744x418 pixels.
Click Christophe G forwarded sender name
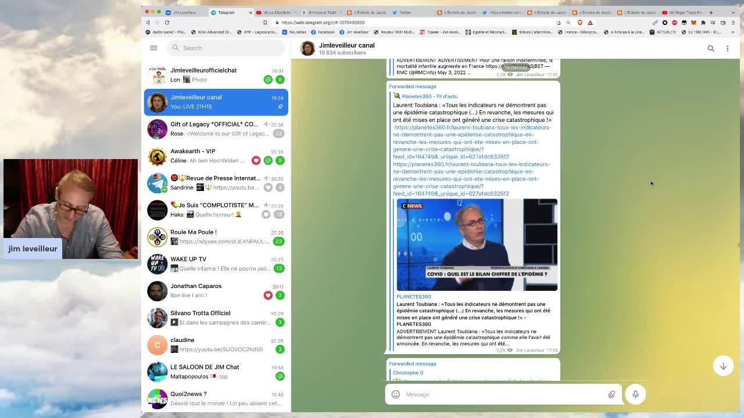[408, 373]
